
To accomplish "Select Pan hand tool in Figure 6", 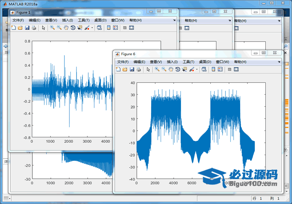I will tap(171, 69).
